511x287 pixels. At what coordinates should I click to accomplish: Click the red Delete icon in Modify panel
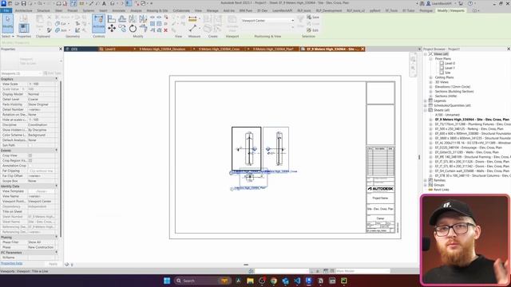click(x=165, y=30)
